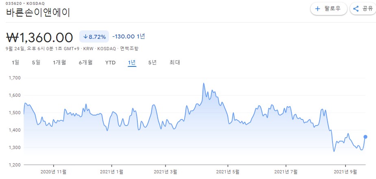Select the 1년 range tab
This screenshot has height=179, width=376.
pos(132,63)
